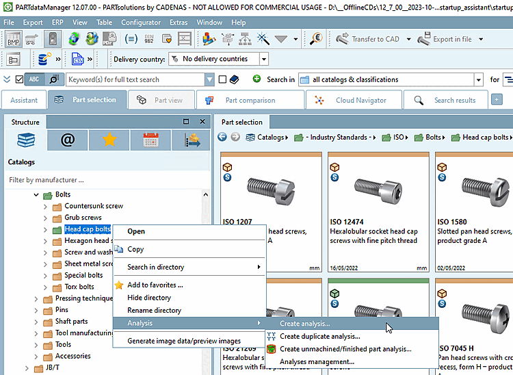Click the @ classifications panel icon
The image size is (513, 375).
67,140
